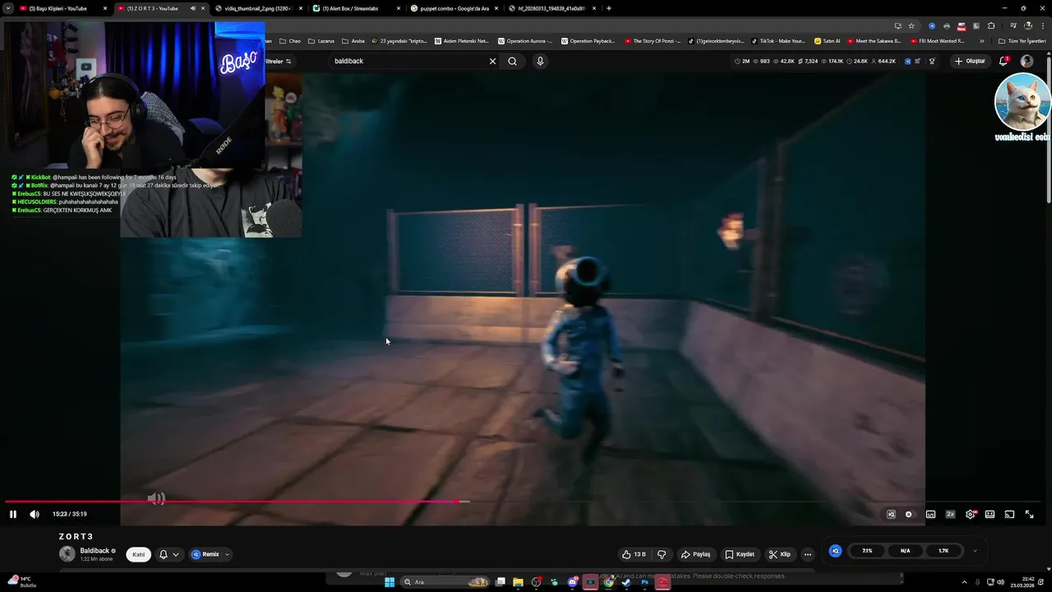Click the vidIQ icon in the player controls

coord(891,514)
